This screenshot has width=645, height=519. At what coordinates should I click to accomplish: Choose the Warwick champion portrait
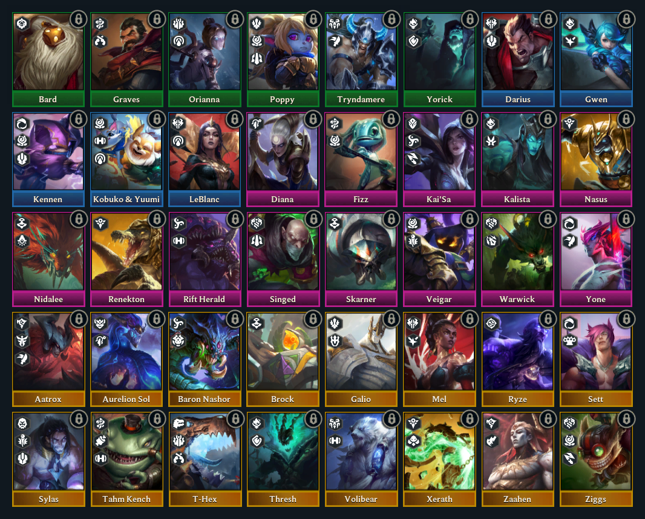click(517, 251)
